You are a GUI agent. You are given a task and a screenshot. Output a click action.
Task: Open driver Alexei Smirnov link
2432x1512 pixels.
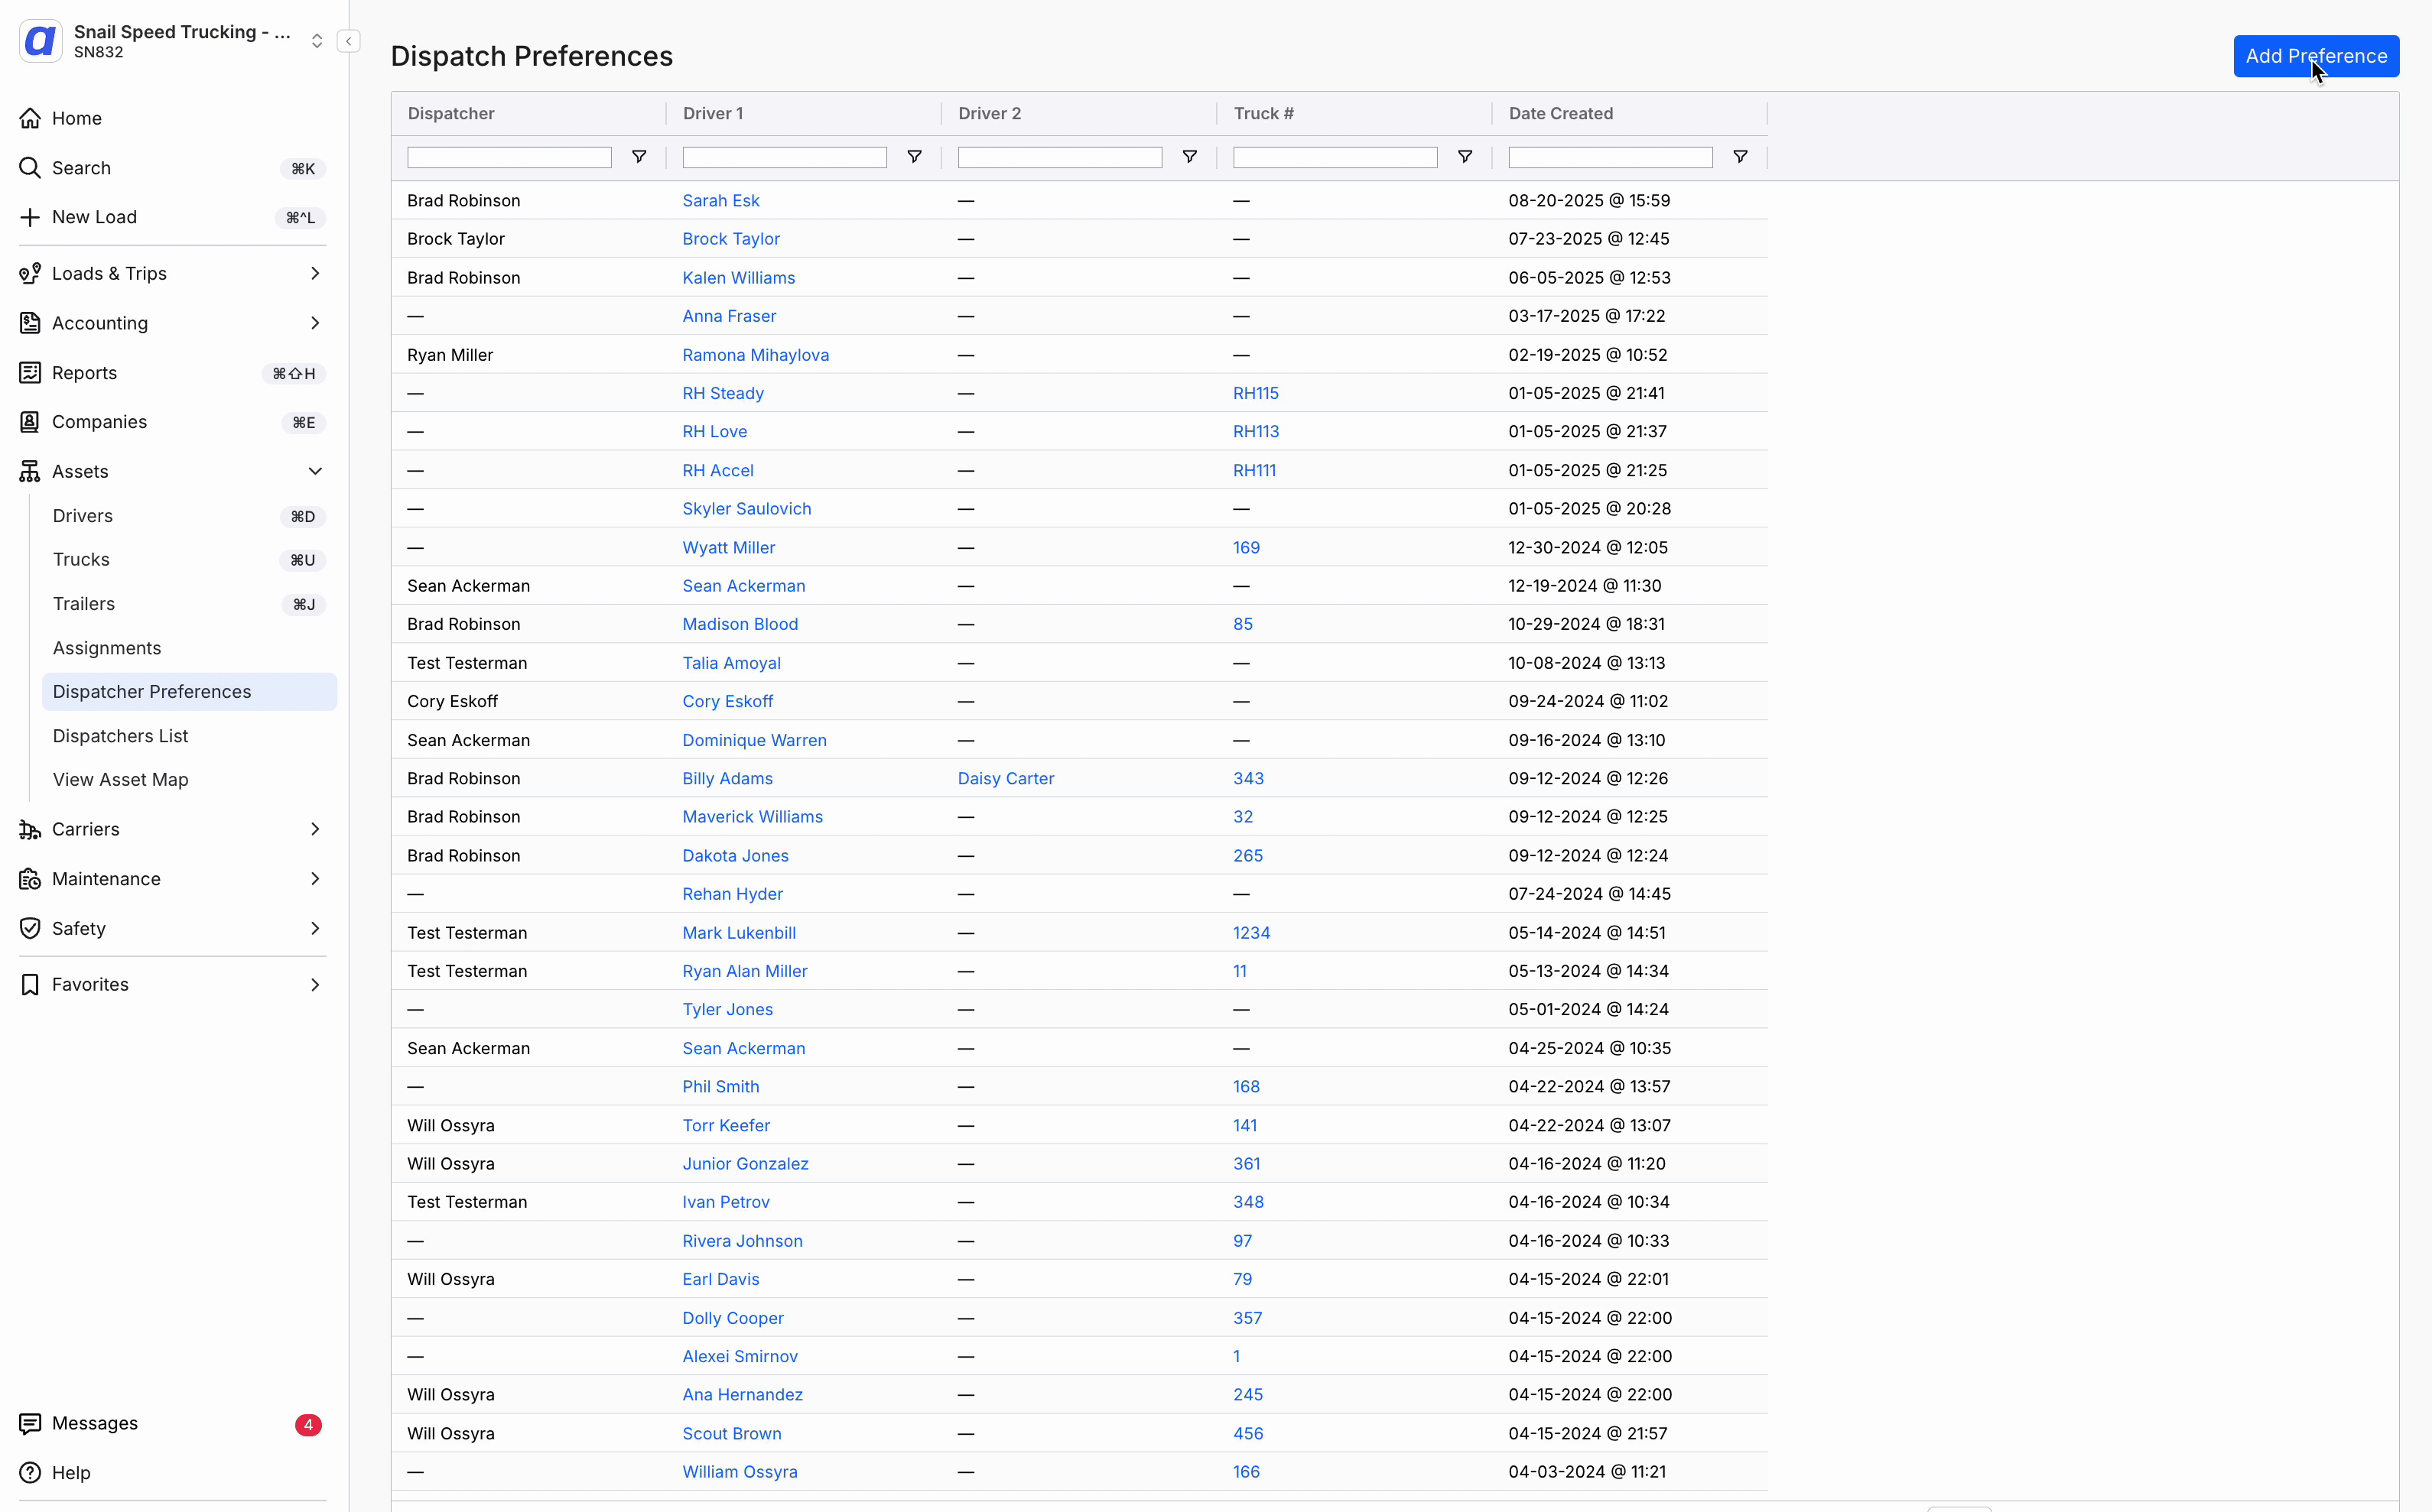(x=740, y=1357)
